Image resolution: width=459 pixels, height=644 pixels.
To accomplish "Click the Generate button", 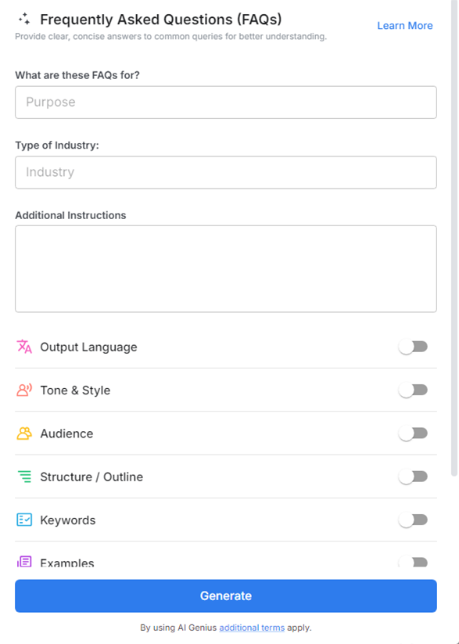I will click(225, 595).
